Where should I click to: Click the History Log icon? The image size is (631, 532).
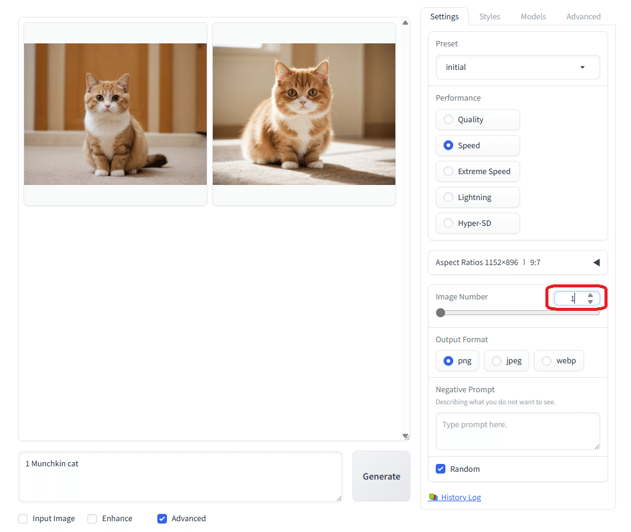click(433, 497)
